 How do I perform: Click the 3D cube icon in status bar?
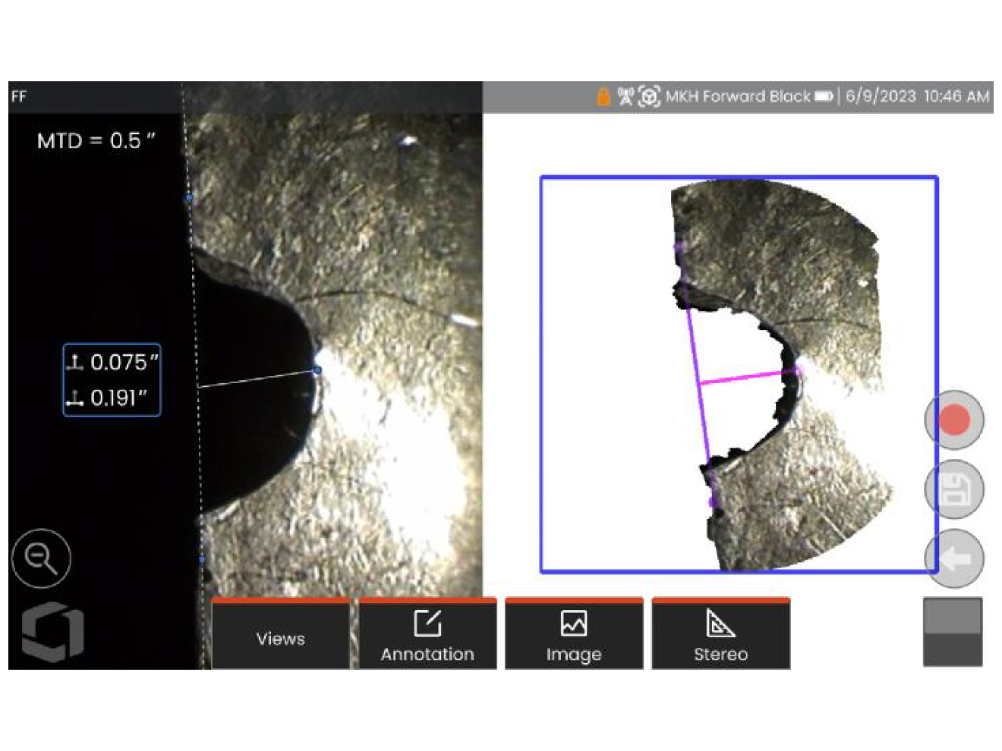[x=649, y=96]
